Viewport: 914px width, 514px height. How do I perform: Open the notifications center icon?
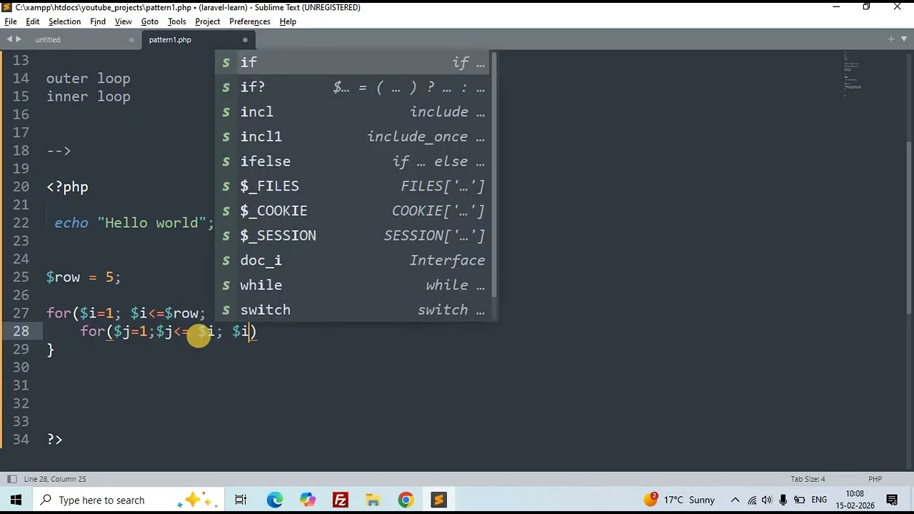(x=892, y=500)
